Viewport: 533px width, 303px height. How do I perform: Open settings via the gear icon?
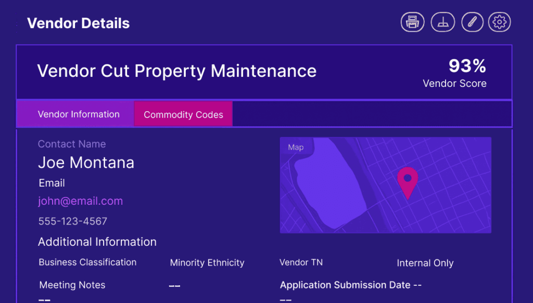pyautogui.click(x=500, y=22)
